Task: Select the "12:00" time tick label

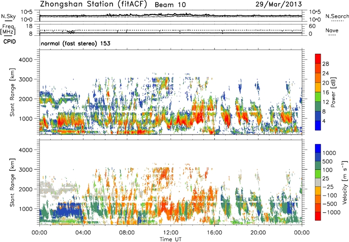Action: point(171,233)
